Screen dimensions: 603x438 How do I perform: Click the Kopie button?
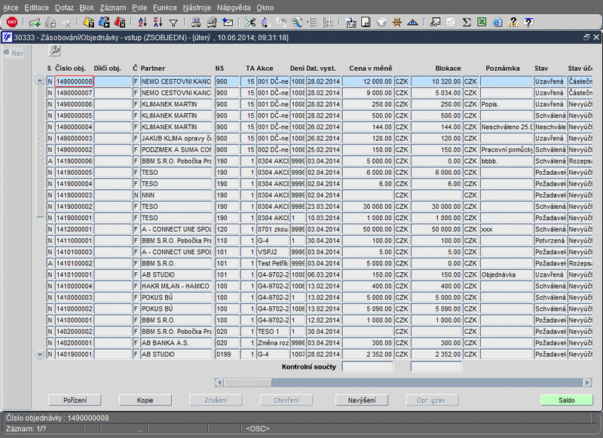pyautogui.click(x=145, y=400)
